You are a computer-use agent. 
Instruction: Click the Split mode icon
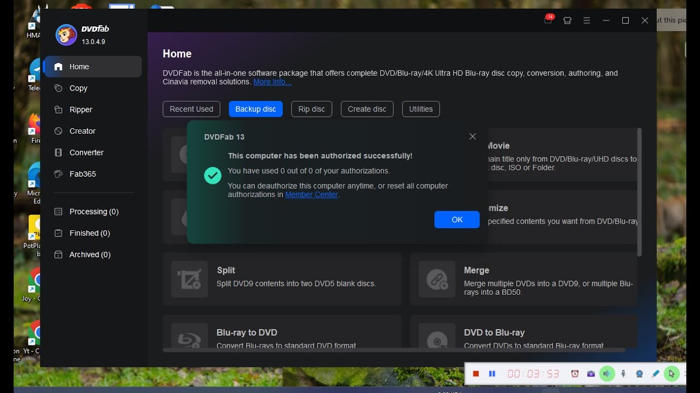tap(190, 279)
